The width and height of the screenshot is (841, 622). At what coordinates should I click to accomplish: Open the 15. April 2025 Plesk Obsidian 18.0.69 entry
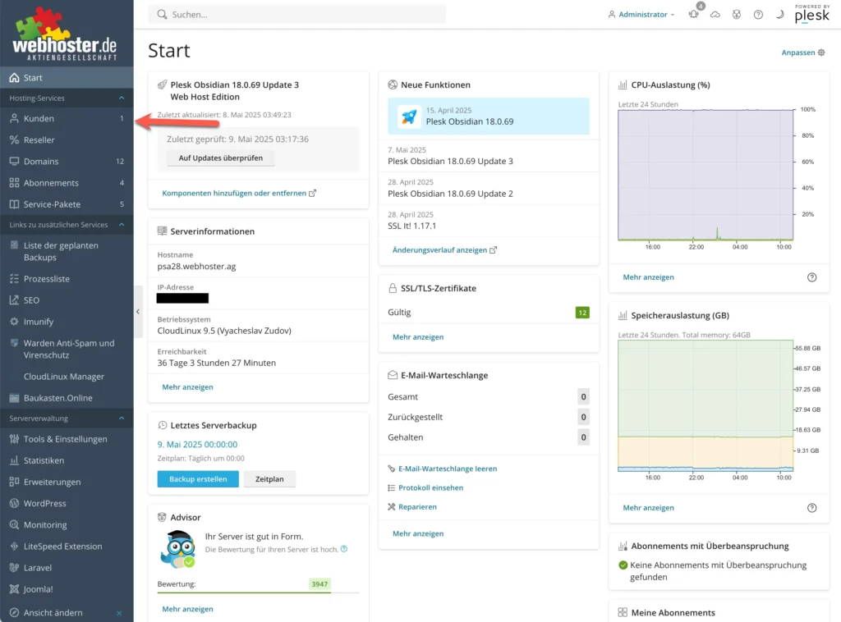tap(489, 117)
